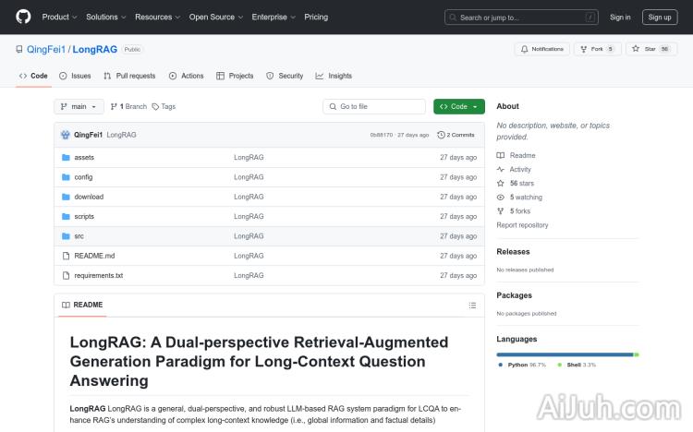Click the README outline list icon
Image resolution: width=693 pixels, height=432 pixels.
pyautogui.click(x=472, y=305)
